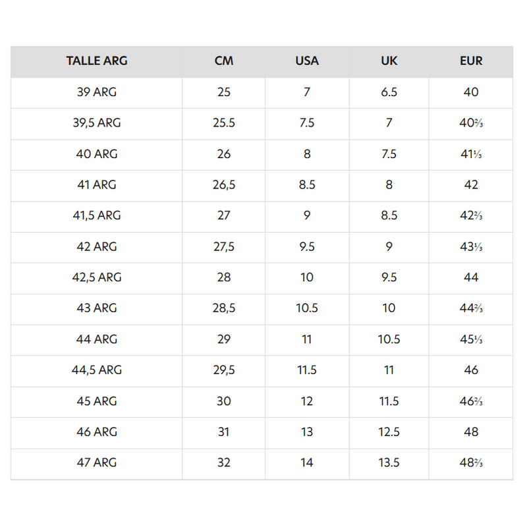The height and width of the screenshot is (527, 527).
Task: Select the 27,5 CM cell
Action: (224, 246)
